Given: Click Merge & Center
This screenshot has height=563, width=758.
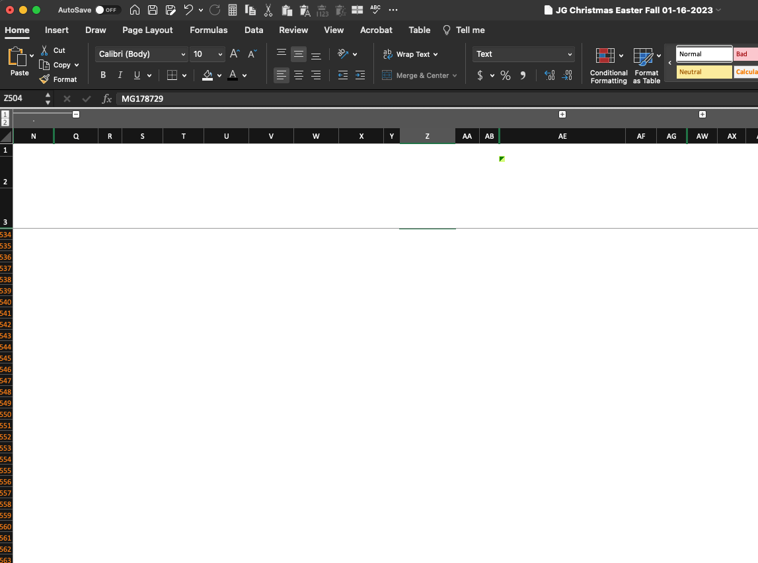Looking at the screenshot, I should click(418, 75).
